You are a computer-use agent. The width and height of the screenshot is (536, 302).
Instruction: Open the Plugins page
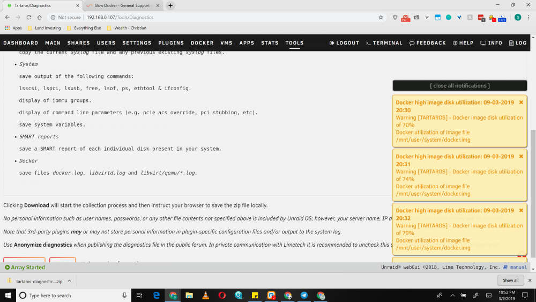point(171,43)
